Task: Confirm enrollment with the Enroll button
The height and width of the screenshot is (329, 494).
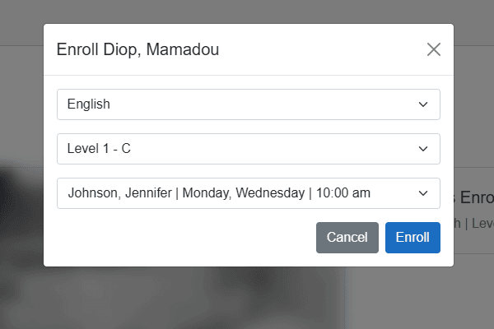Action: (x=412, y=238)
